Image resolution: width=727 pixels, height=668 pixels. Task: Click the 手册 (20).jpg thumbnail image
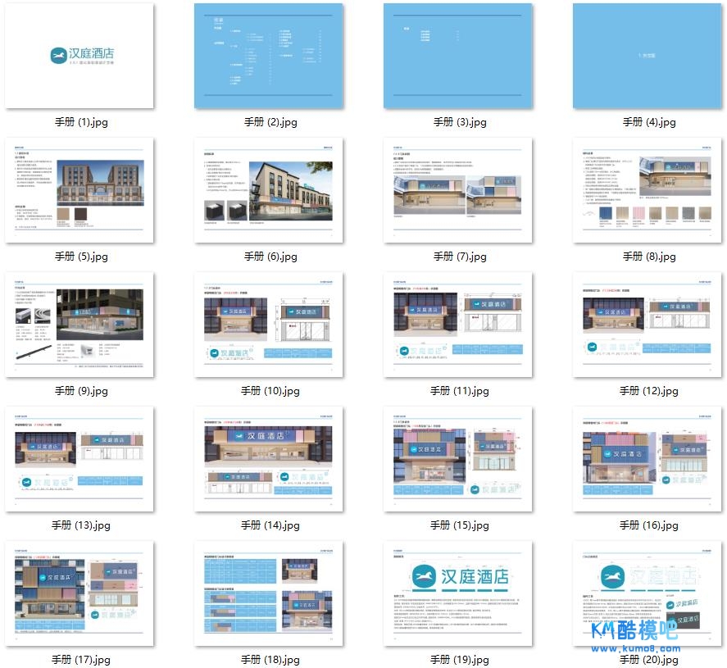click(x=647, y=593)
